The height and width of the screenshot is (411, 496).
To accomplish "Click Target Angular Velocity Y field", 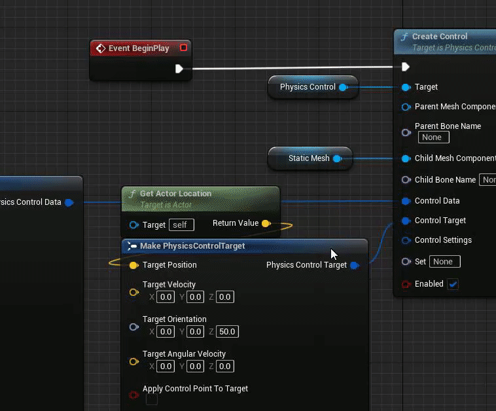I will click(195, 366).
